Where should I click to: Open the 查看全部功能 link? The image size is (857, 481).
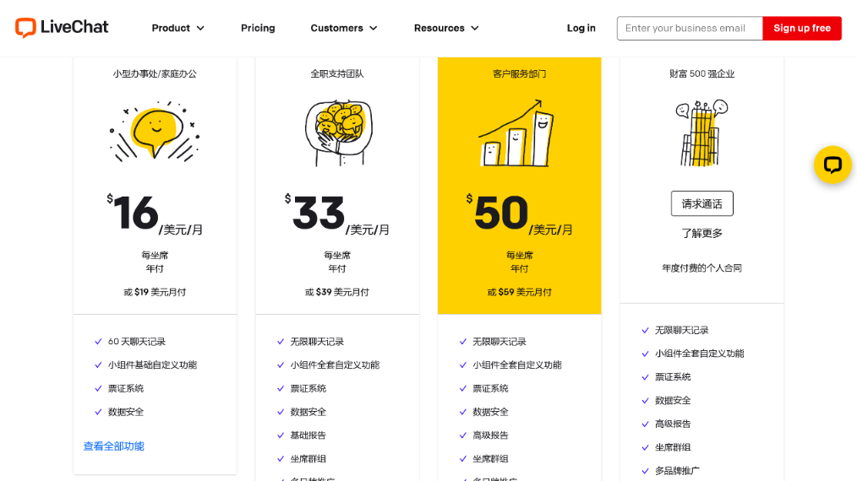(x=113, y=446)
